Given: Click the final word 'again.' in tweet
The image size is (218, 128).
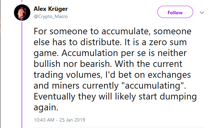Looking at the screenshot, I should coord(46,108).
